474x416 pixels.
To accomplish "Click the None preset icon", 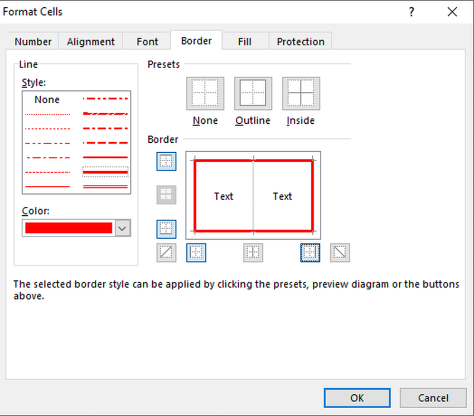I will click(x=205, y=93).
